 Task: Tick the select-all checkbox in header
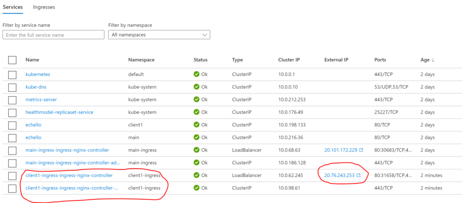(12, 60)
